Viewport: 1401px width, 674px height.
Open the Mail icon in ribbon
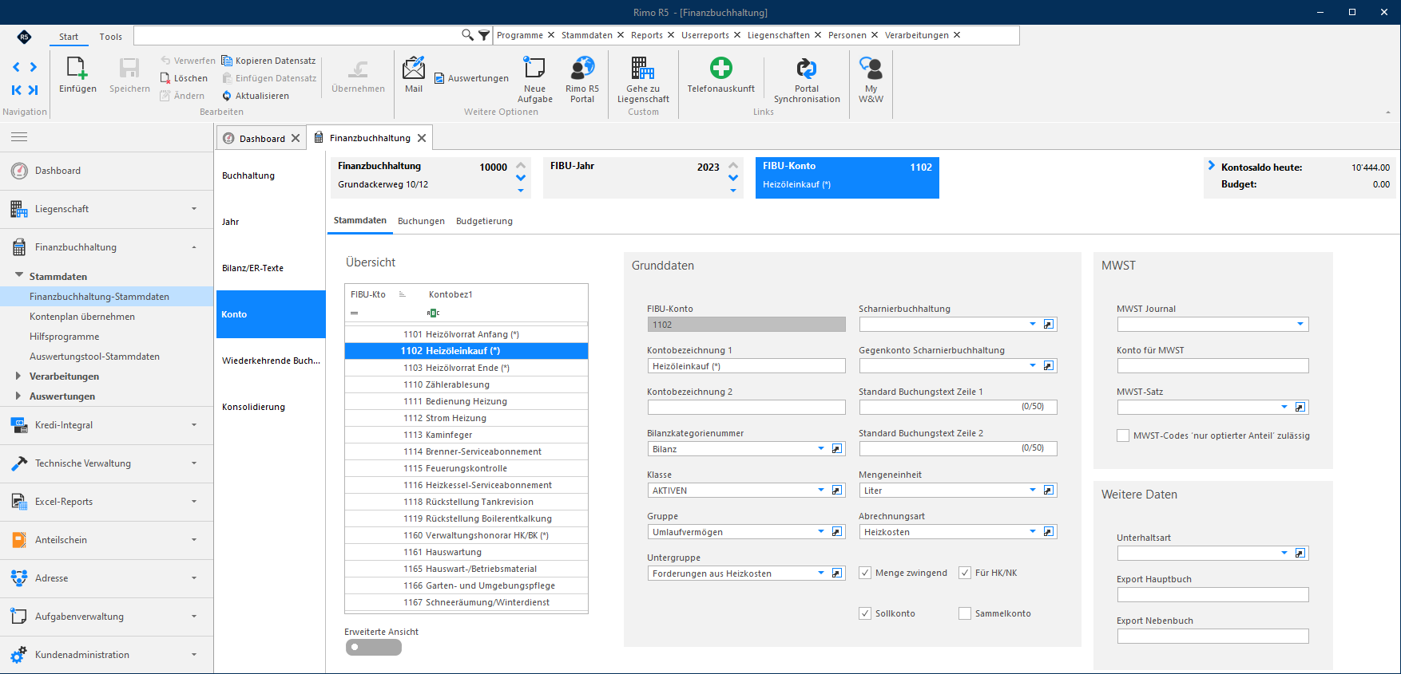(414, 69)
